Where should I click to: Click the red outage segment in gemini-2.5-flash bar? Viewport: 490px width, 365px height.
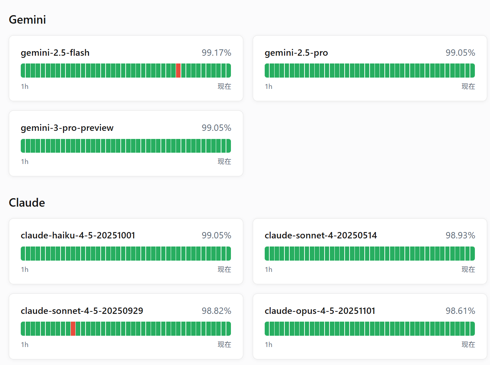[178, 71]
